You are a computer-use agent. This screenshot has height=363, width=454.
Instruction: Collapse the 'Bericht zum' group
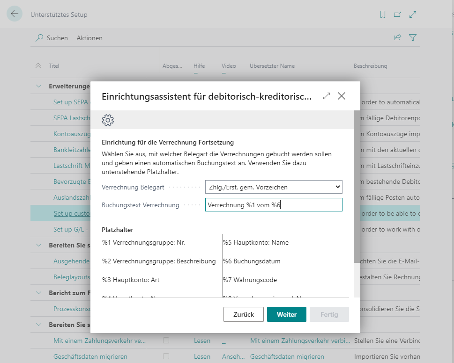pos(38,293)
